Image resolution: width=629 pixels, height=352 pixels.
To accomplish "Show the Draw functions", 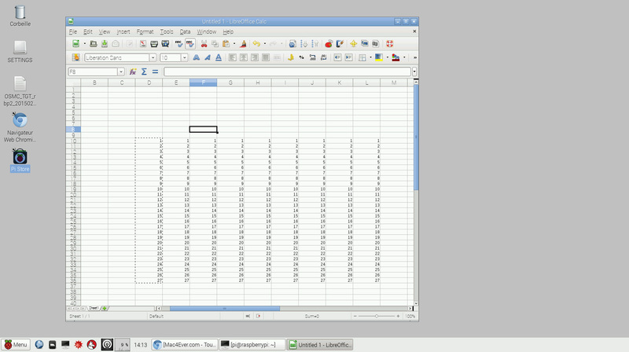I will click(340, 44).
